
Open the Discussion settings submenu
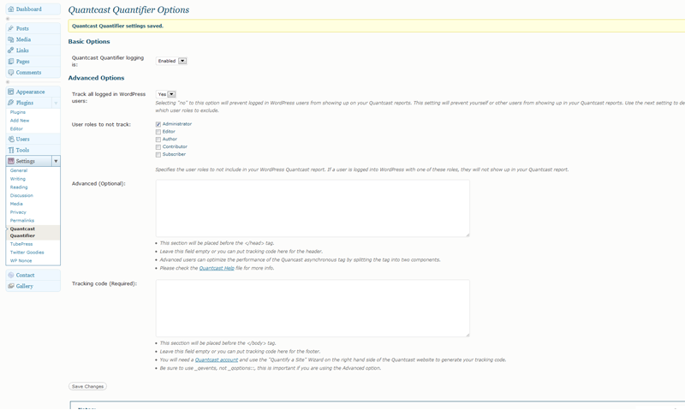tap(22, 196)
